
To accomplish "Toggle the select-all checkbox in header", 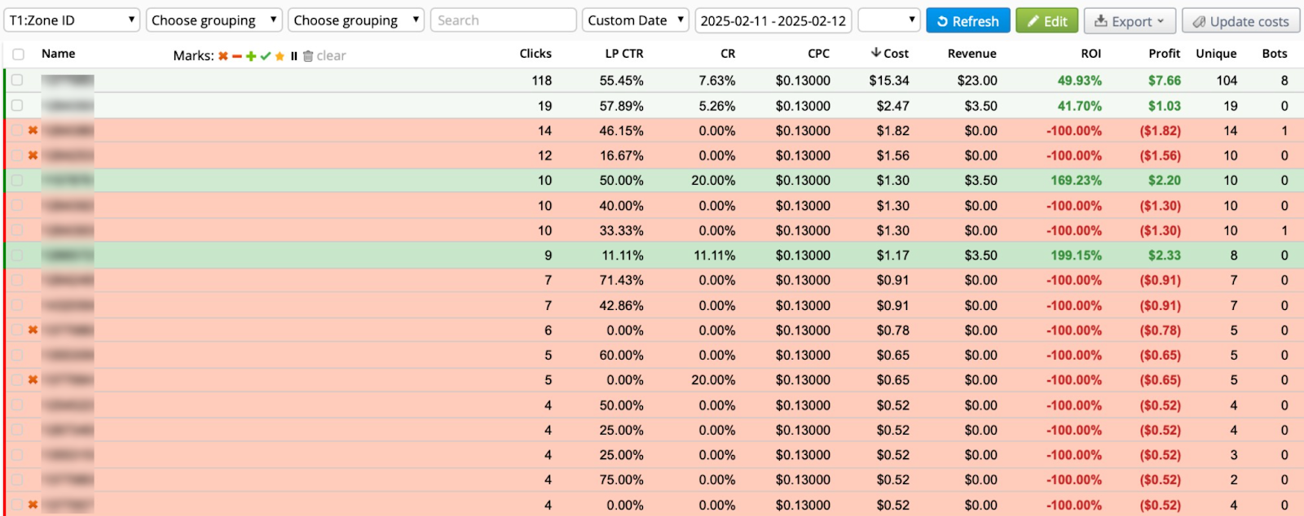I will [x=18, y=55].
